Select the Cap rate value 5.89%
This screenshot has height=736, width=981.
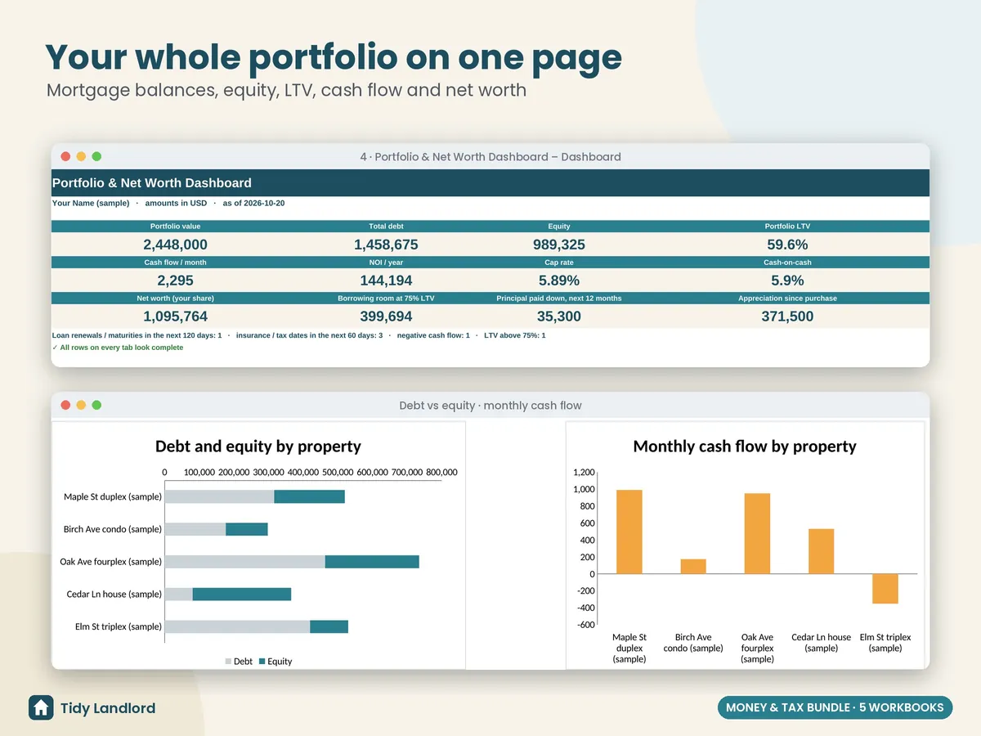pos(559,280)
